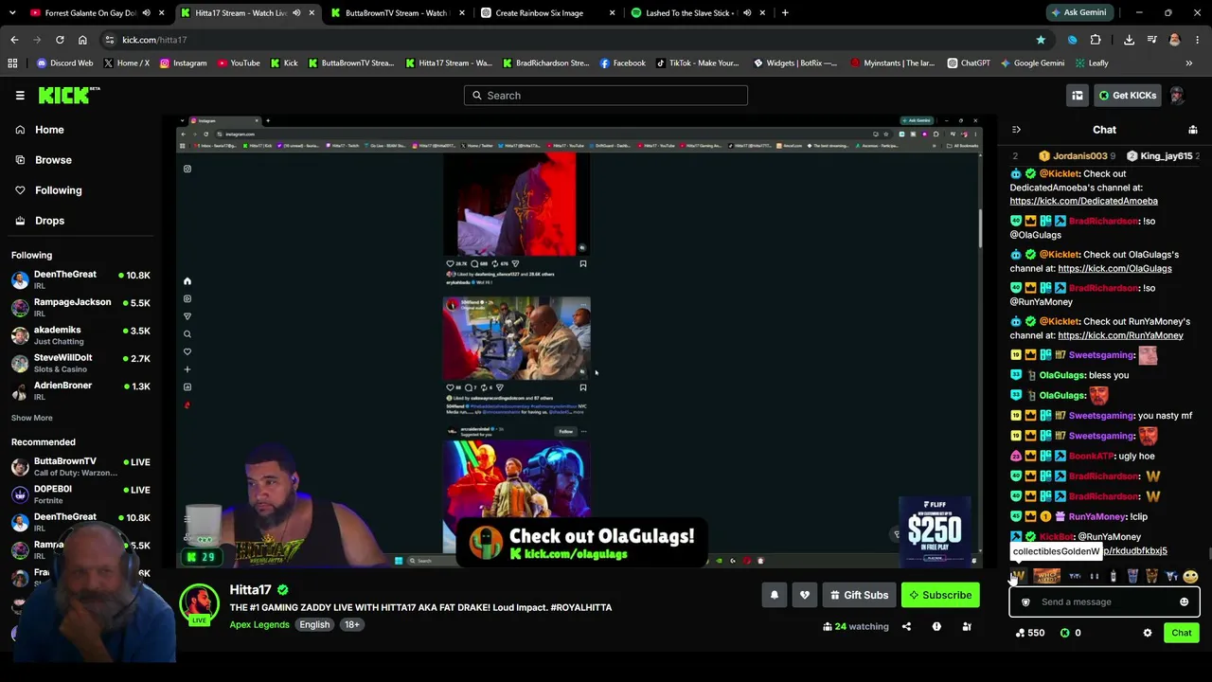Open Drops in the sidebar
1212x682 pixels.
tap(49, 221)
